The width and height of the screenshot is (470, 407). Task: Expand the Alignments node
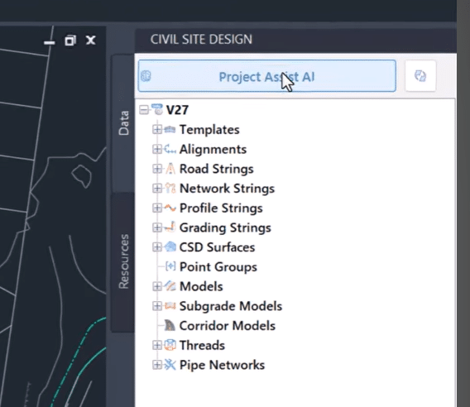pyautogui.click(x=156, y=149)
